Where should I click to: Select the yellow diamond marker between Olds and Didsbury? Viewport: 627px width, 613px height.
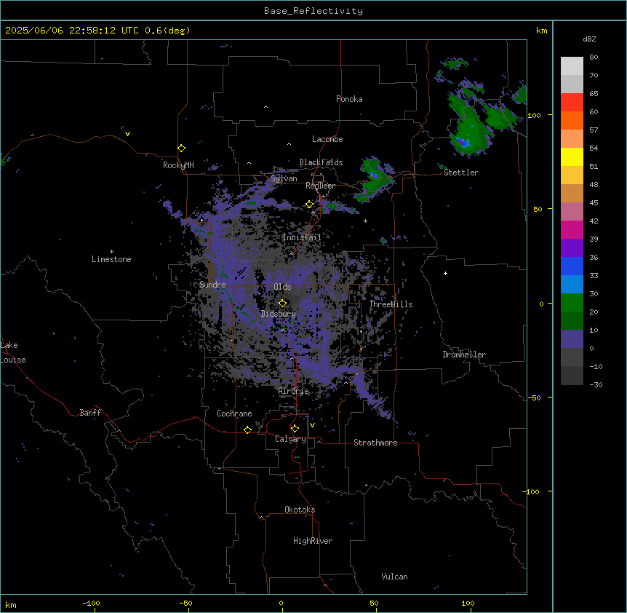pos(282,304)
